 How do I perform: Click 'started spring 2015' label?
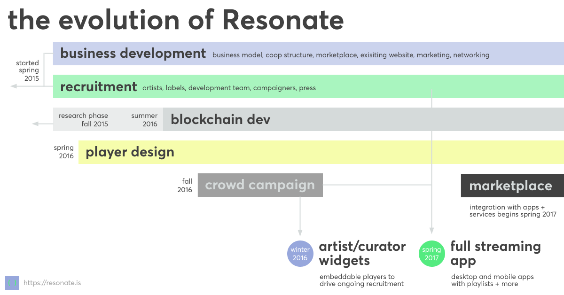tap(28, 71)
